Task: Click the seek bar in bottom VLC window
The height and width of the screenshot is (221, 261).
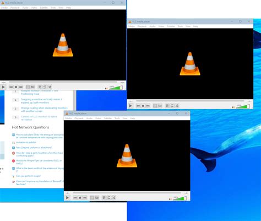Action: 127,193
